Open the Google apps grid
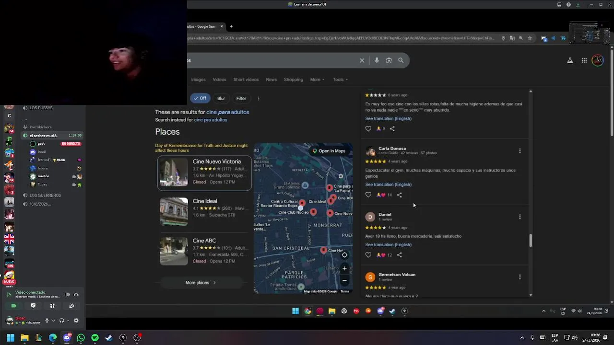Viewport: 614px width, 345px height. pyautogui.click(x=584, y=60)
